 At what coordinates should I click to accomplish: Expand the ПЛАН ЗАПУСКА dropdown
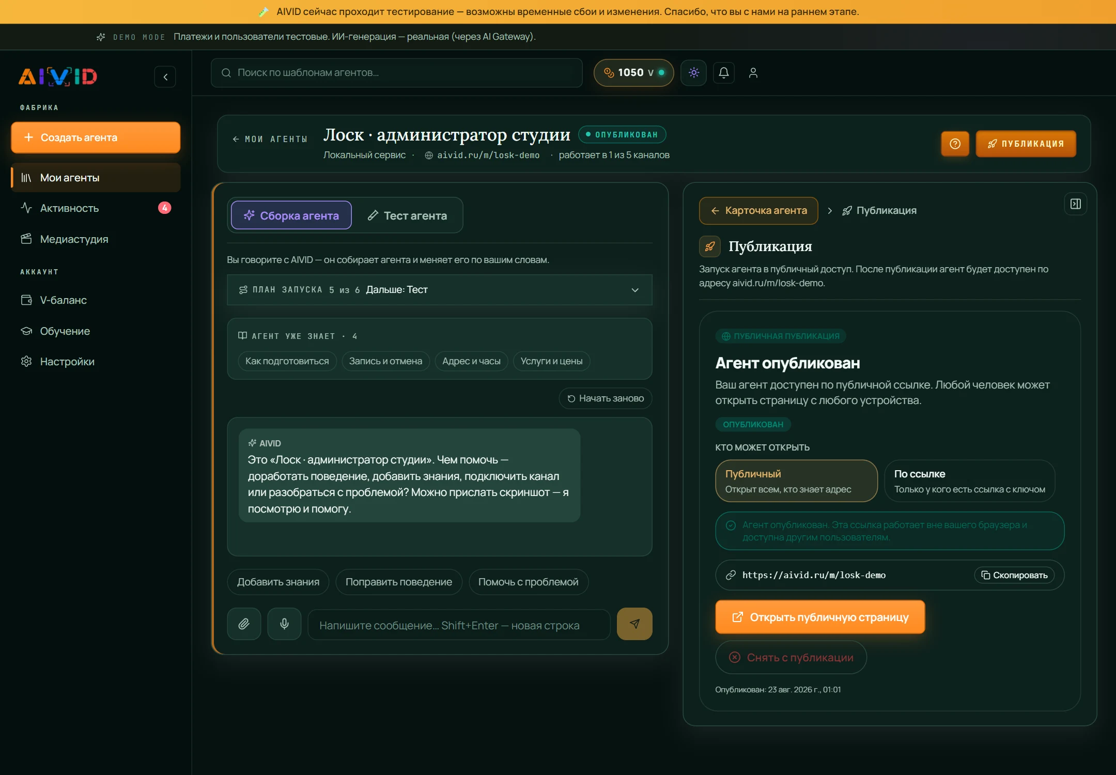(x=440, y=290)
